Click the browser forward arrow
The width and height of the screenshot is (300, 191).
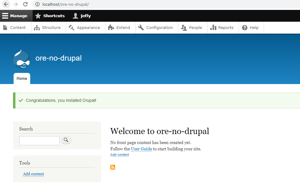pos(16,4)
